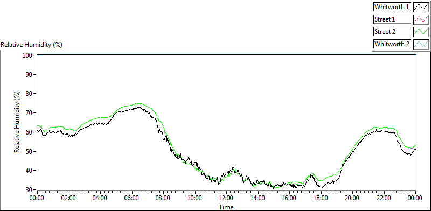431x211 pixels.
Task: Click the 12:00 time axis marker
Action: (226, 198)
